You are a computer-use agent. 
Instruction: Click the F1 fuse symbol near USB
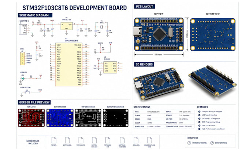coord(39,25)
